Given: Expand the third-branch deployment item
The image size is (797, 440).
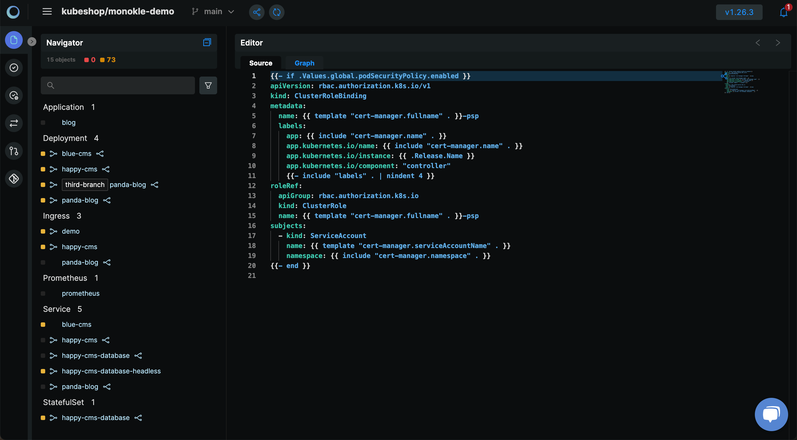Looking at the screenshot, I should click(85, 185).
